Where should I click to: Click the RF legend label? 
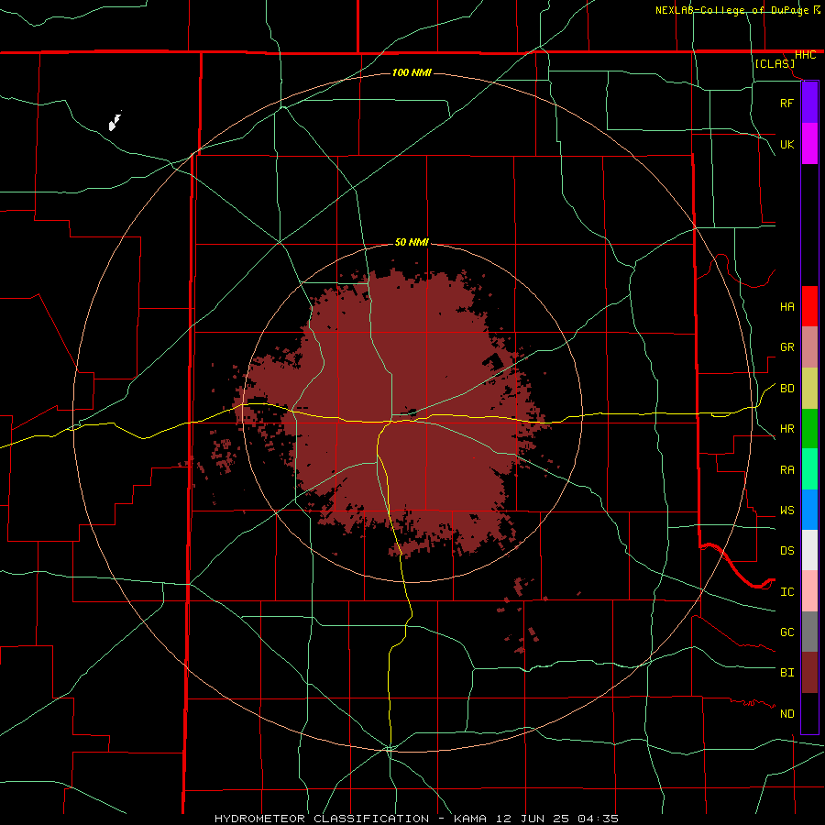(786, 103)
